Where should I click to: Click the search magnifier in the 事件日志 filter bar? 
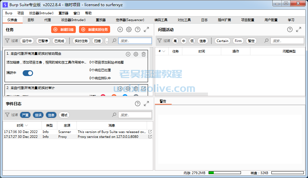pos(114,115)
